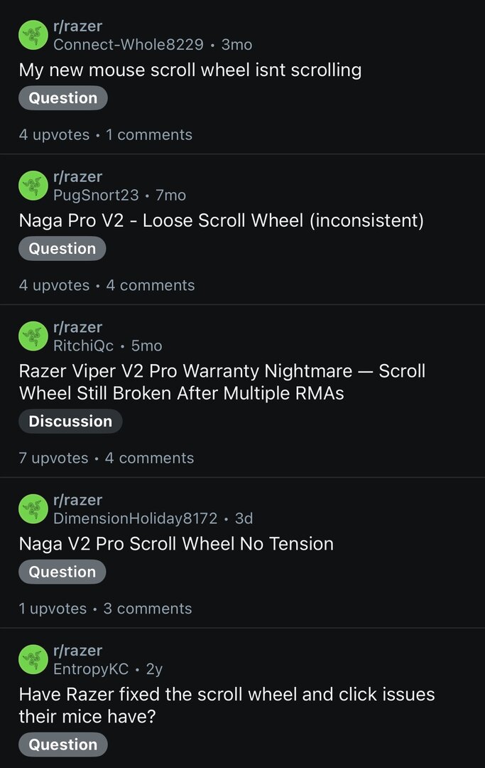Click the r/razer avatar on EntropyKC's post

tap(33, 660)
